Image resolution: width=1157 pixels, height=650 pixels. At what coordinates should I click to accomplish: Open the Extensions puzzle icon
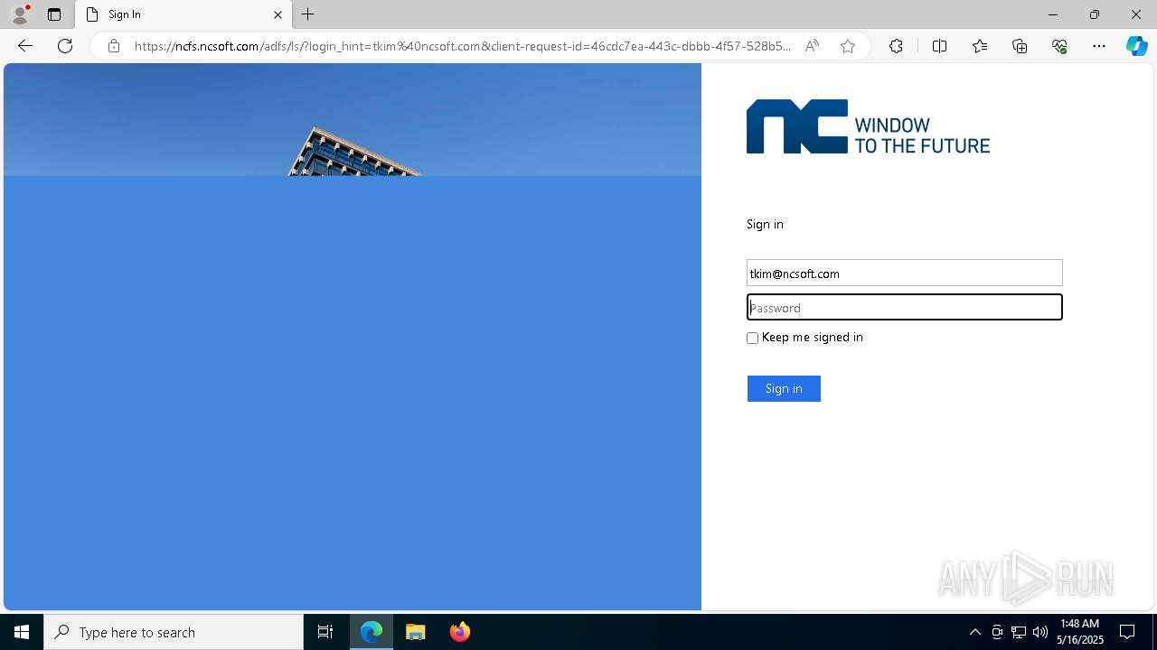[896, 46]
